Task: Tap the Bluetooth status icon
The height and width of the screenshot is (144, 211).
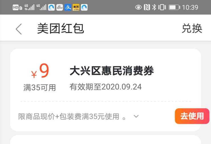Action: pyautogui.click(x=154, y=7)
